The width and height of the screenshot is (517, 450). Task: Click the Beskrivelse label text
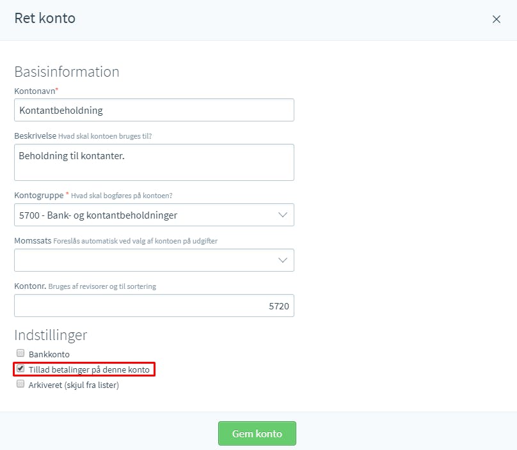pos(35,136)
